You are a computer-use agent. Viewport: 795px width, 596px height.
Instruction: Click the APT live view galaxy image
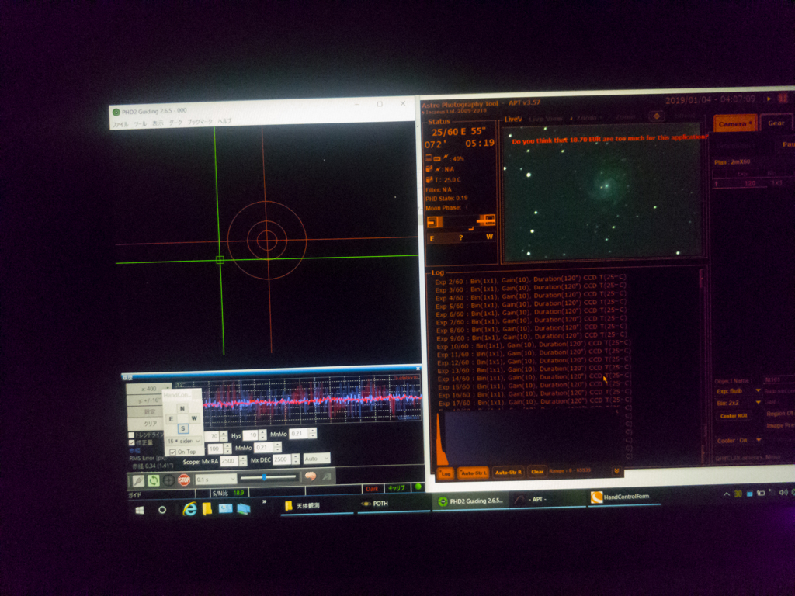pos(602,192)
